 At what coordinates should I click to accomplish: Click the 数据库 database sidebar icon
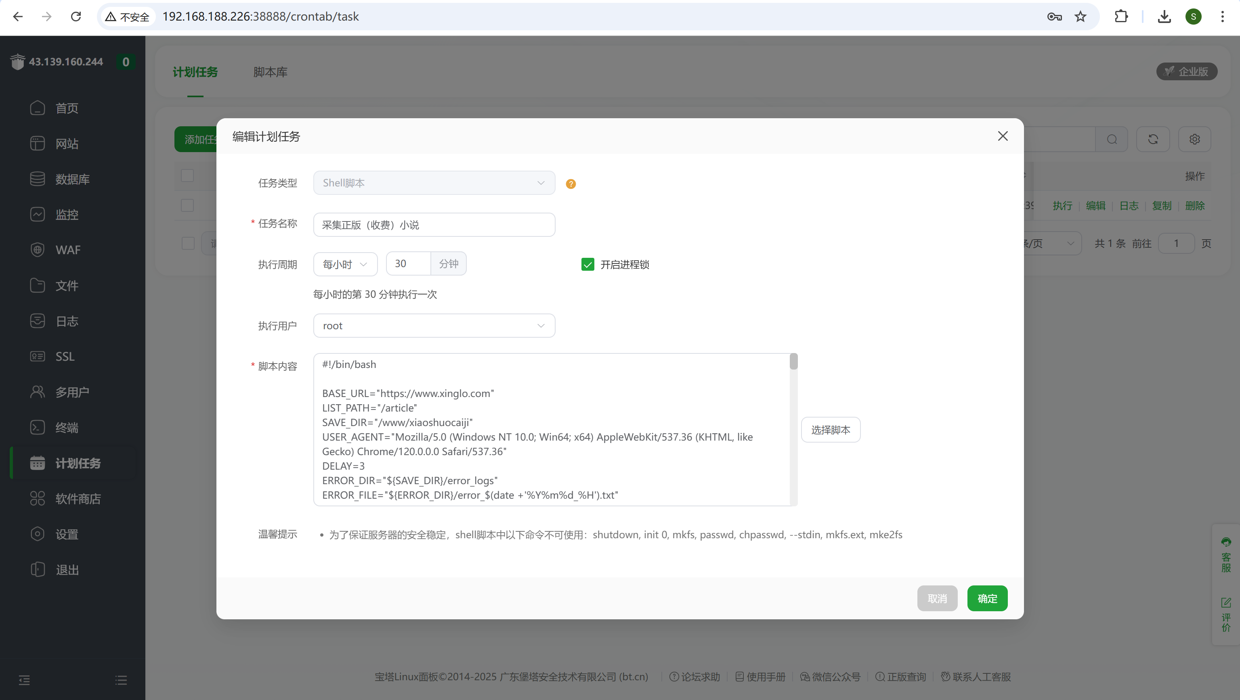[38, 179]
